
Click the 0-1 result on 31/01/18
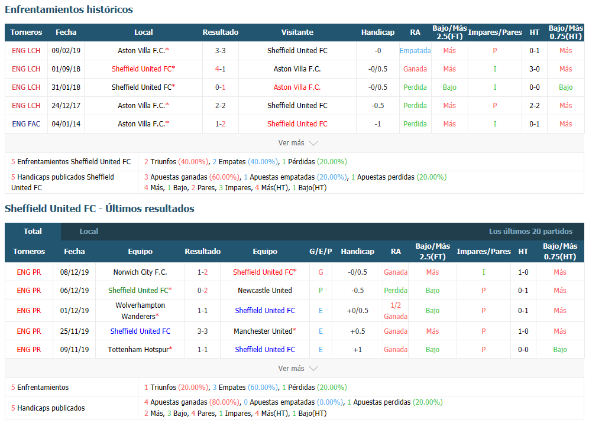(220, 87)
